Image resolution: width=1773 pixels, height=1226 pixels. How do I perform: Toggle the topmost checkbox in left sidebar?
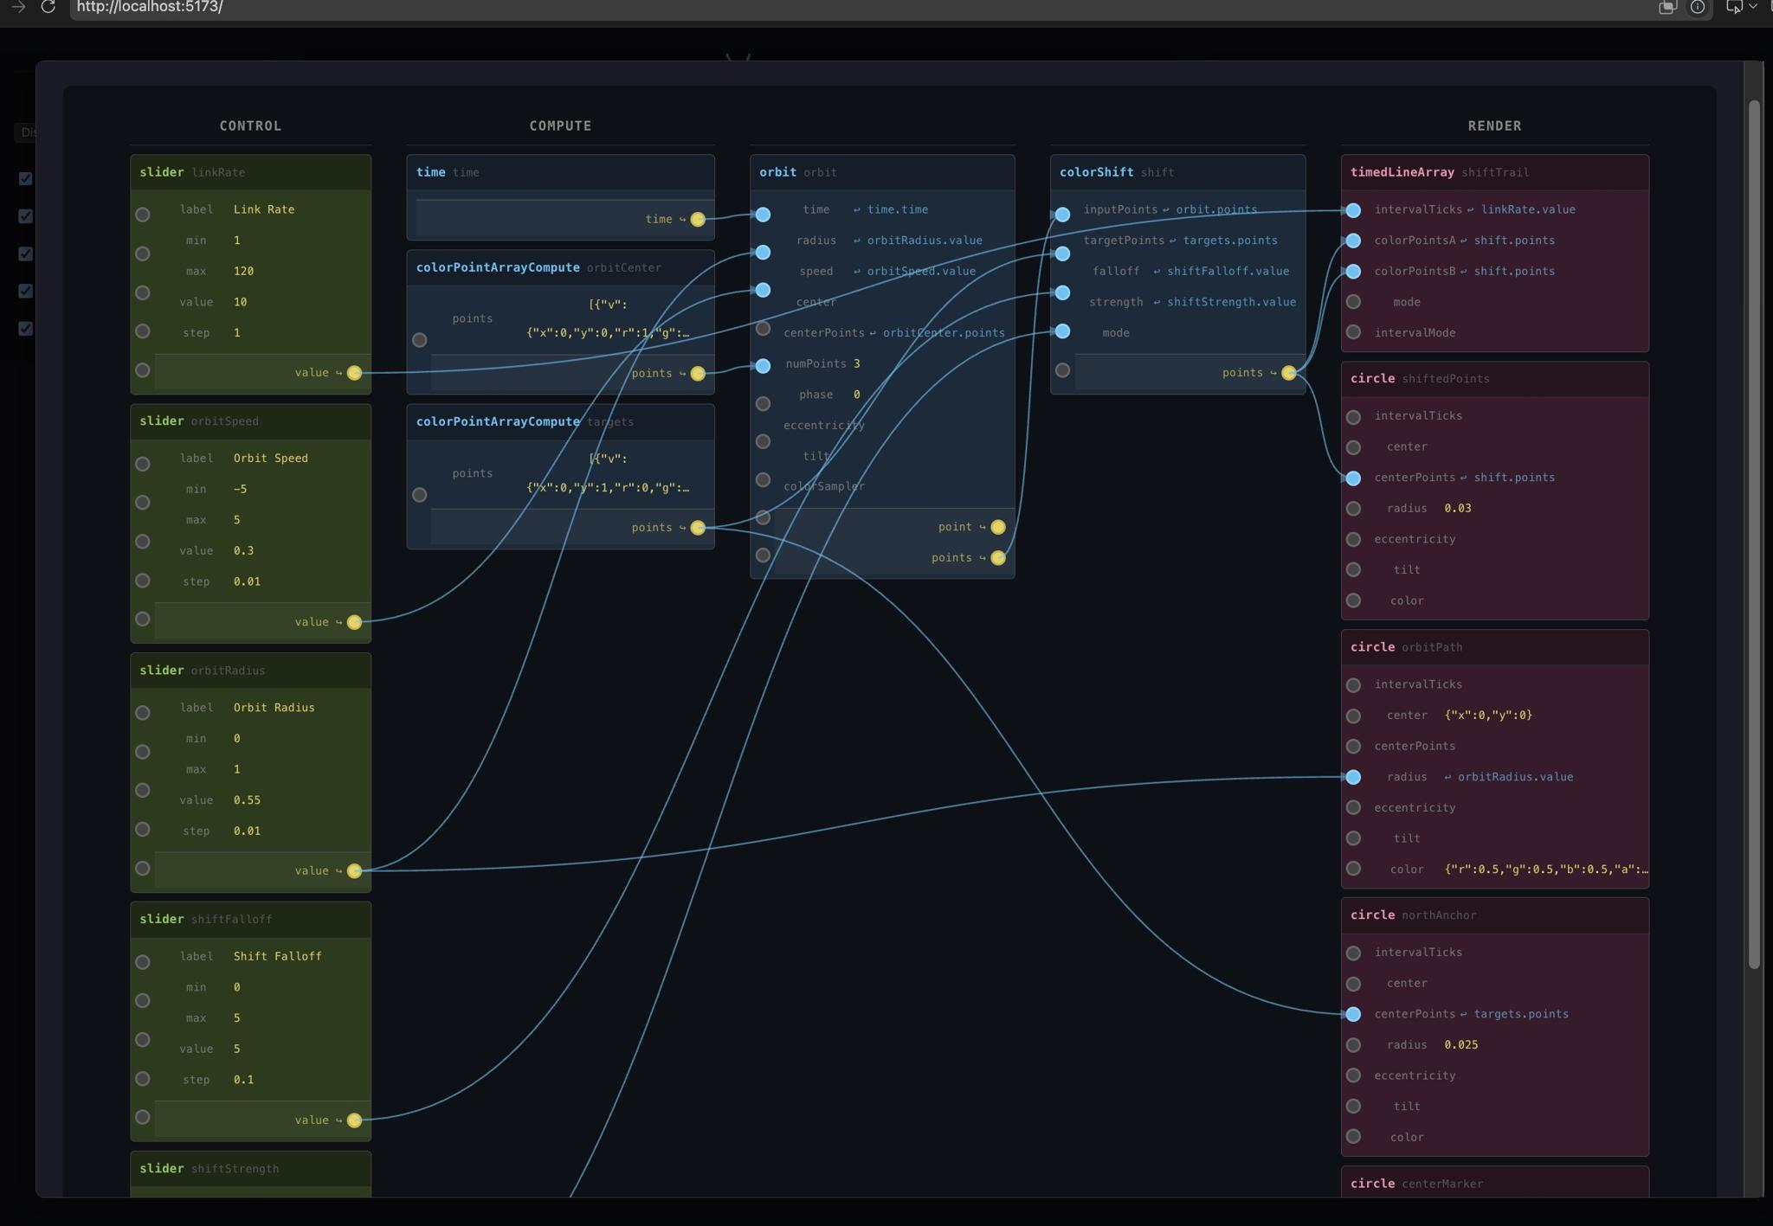click(x=26, y=179)
